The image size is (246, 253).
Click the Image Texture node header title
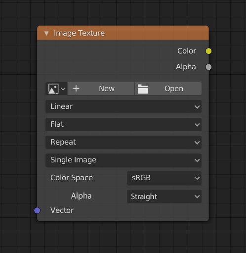tap(79, 33)
